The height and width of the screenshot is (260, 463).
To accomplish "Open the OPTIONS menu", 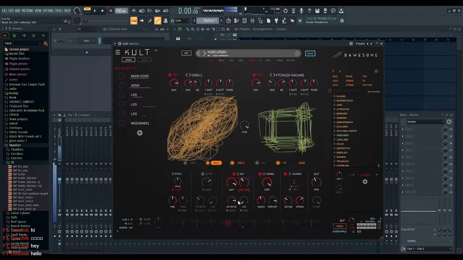I will 48,11.
